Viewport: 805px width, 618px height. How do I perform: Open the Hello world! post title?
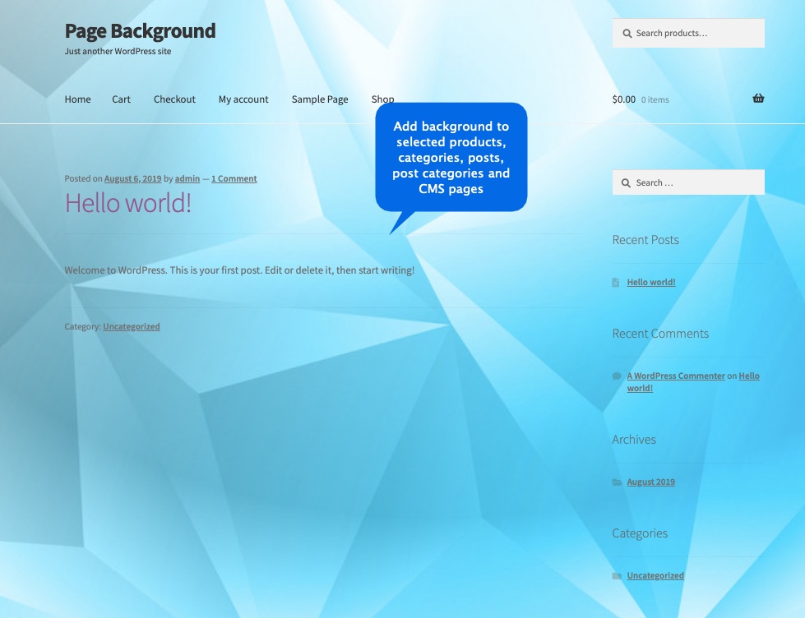(128, 202)
